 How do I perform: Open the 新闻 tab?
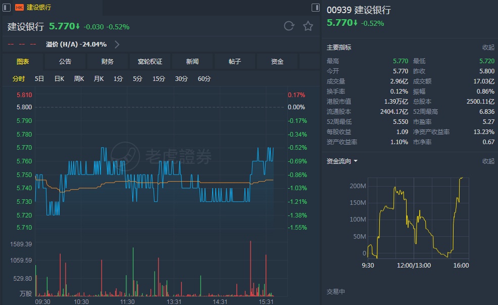[192, 61]
